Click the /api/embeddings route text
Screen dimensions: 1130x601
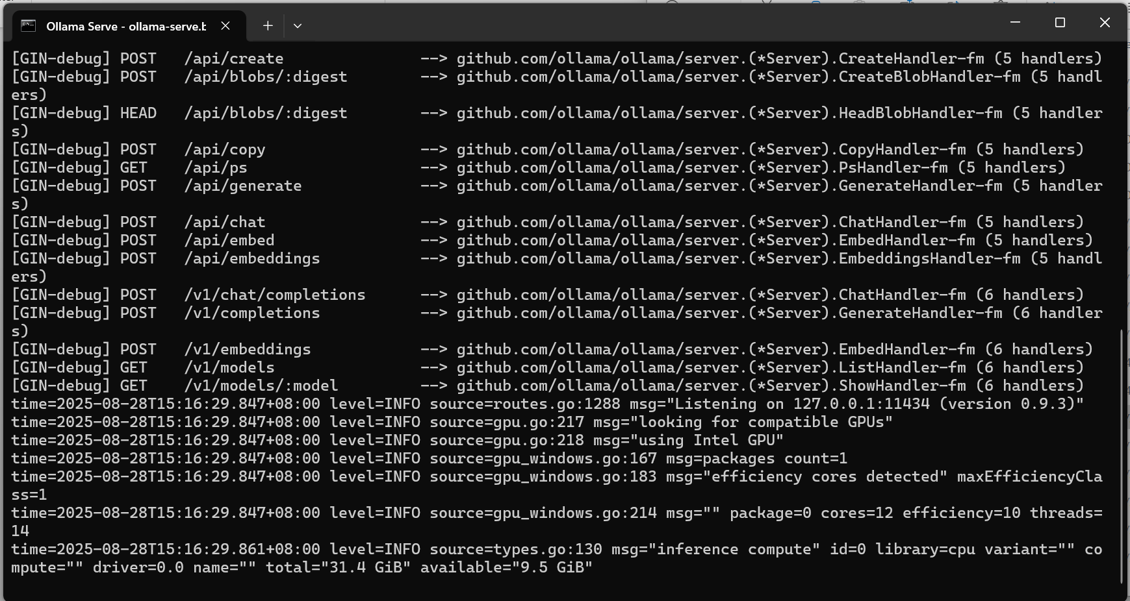252,259
